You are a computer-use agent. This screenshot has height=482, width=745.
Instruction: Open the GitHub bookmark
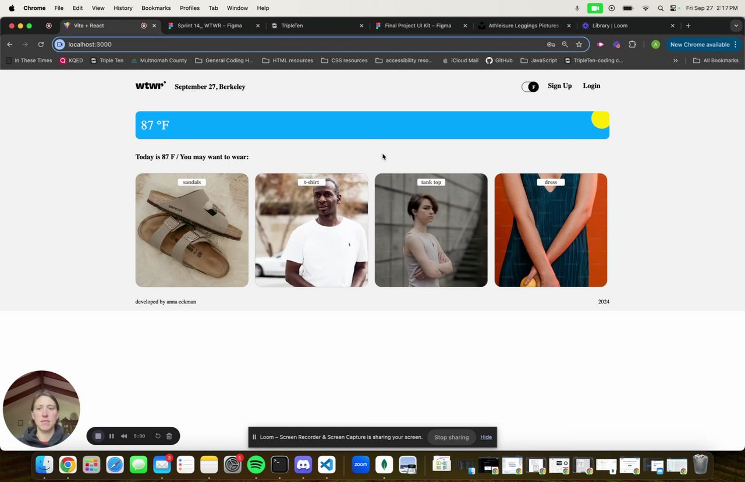(499, 60)
